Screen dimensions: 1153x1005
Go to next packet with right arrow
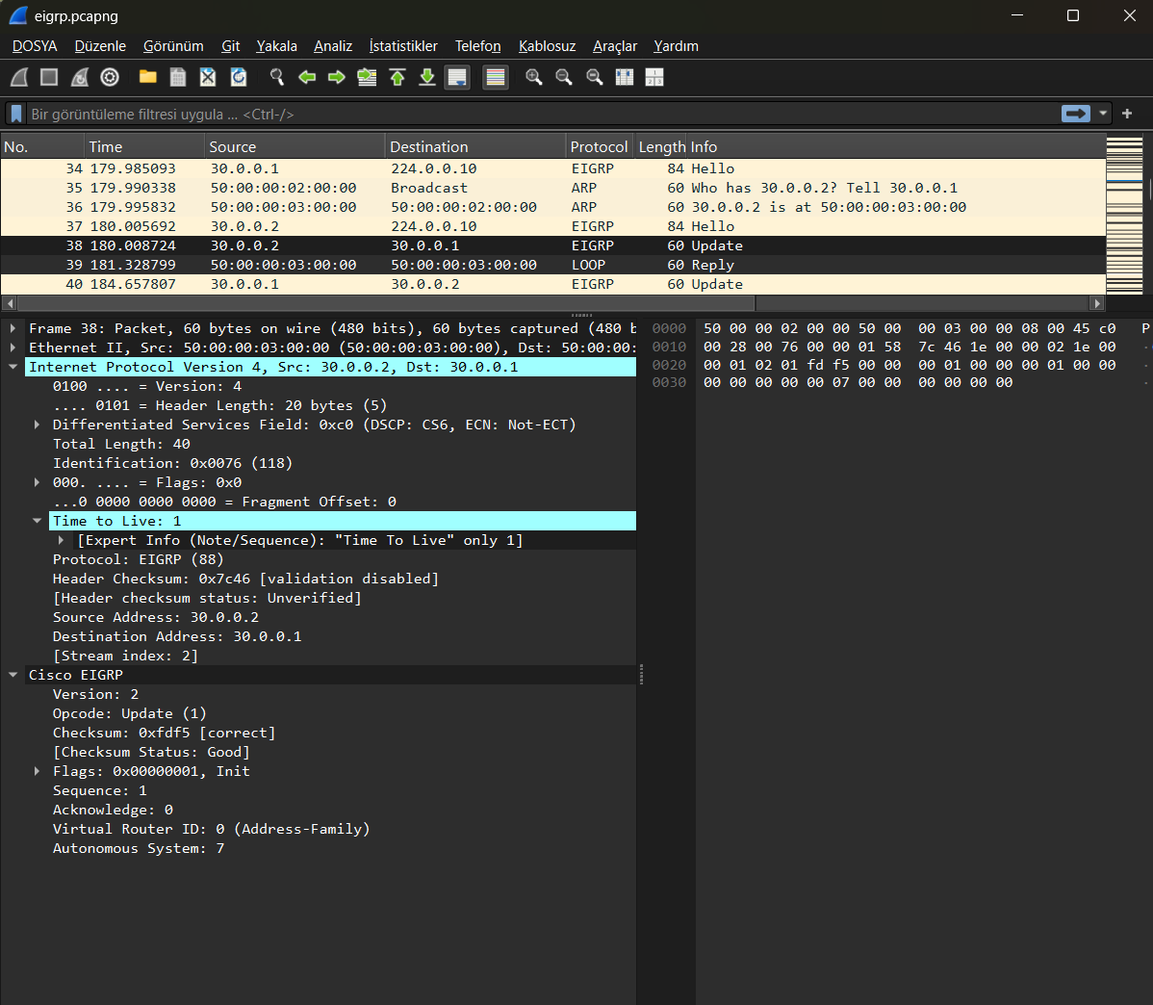click(x=337, y=77)
